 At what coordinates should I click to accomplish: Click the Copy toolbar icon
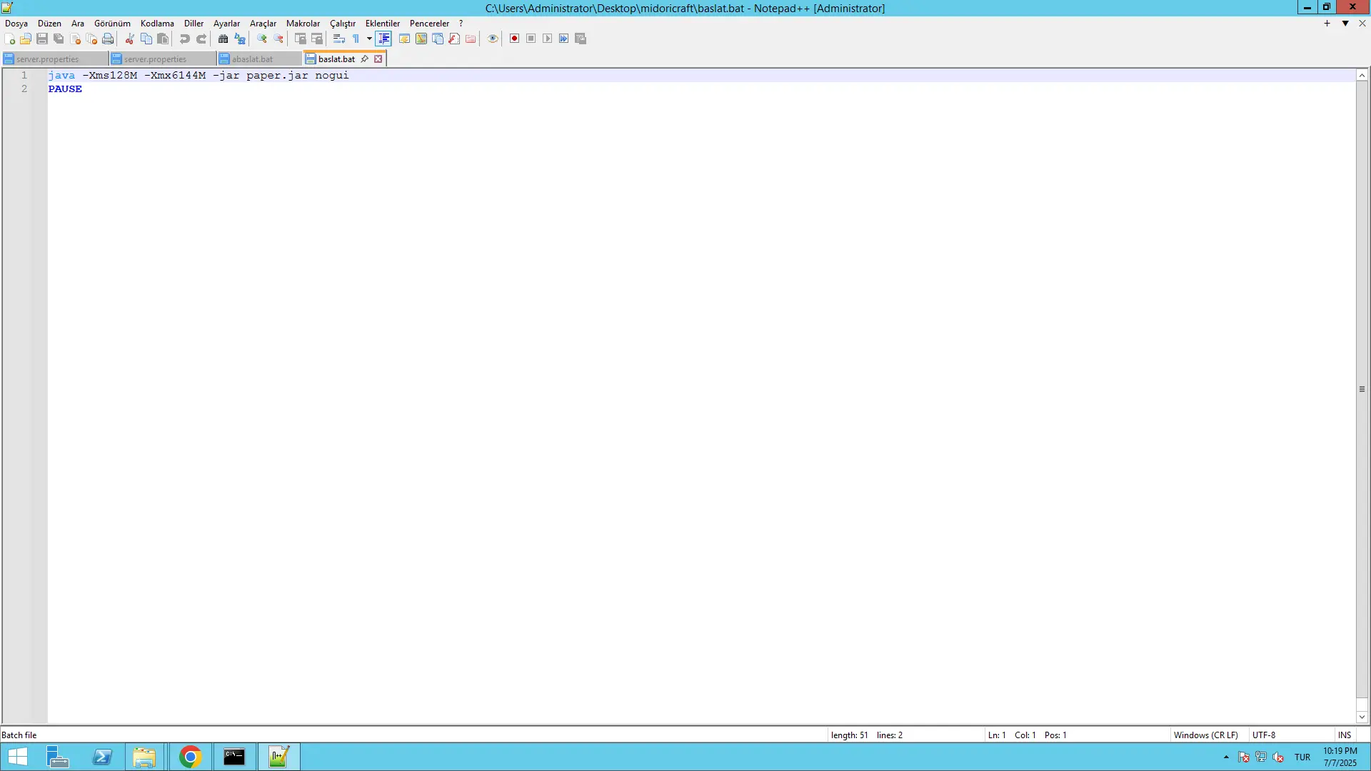[x=146, y=39]
